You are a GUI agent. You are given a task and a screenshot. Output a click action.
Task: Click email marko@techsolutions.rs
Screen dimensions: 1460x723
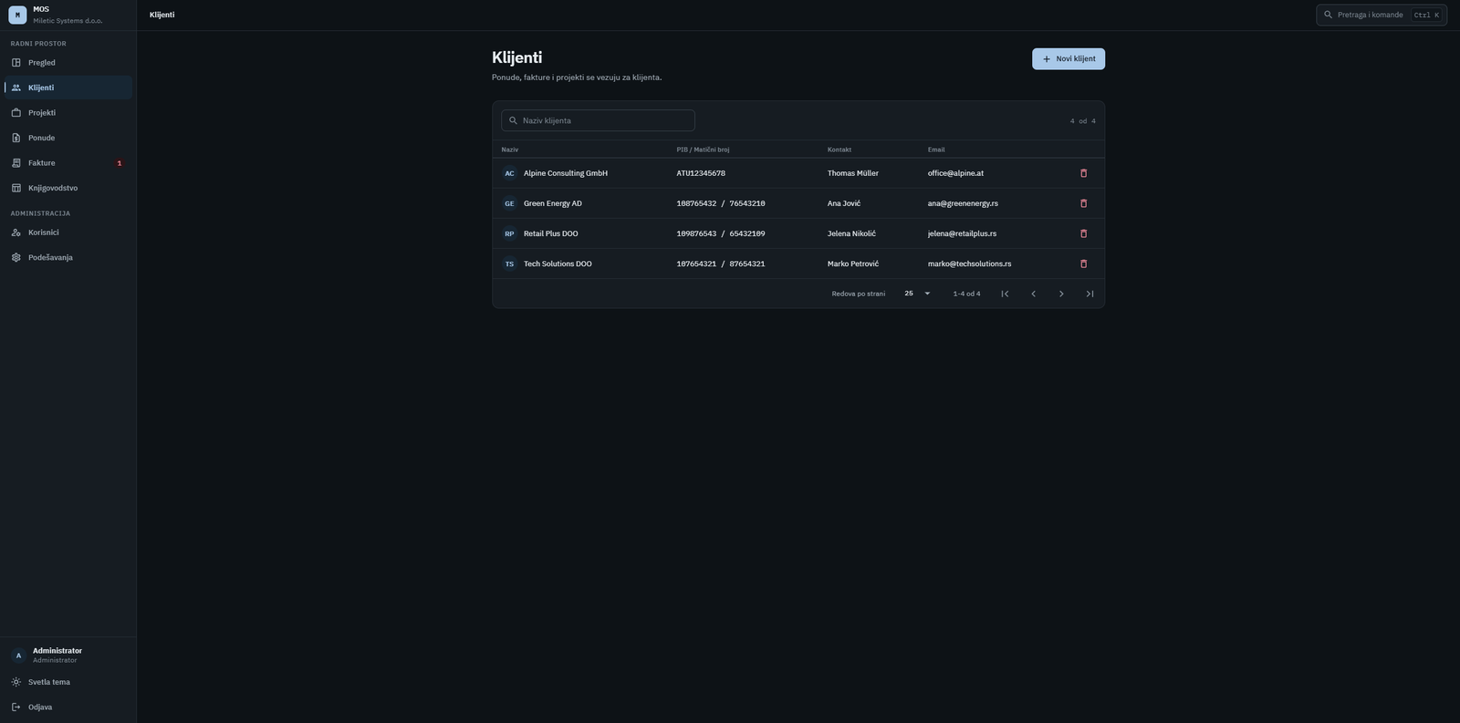coord(969,263)
